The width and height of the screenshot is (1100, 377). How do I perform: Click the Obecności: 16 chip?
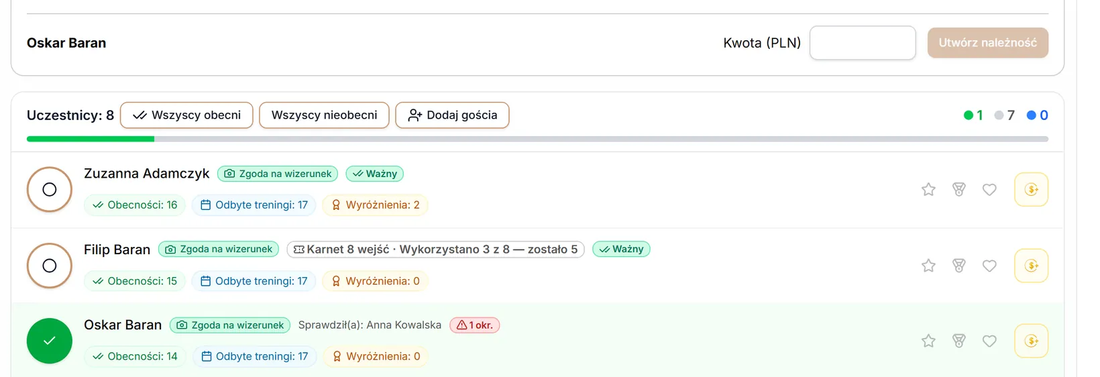click(135, 205)
